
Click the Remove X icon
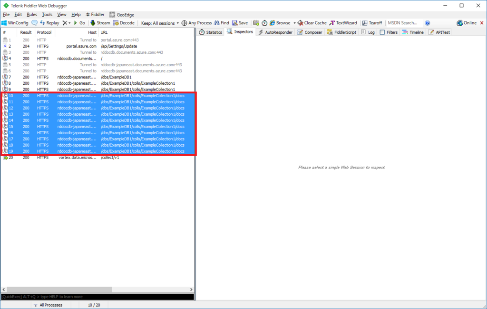point(65,23)
